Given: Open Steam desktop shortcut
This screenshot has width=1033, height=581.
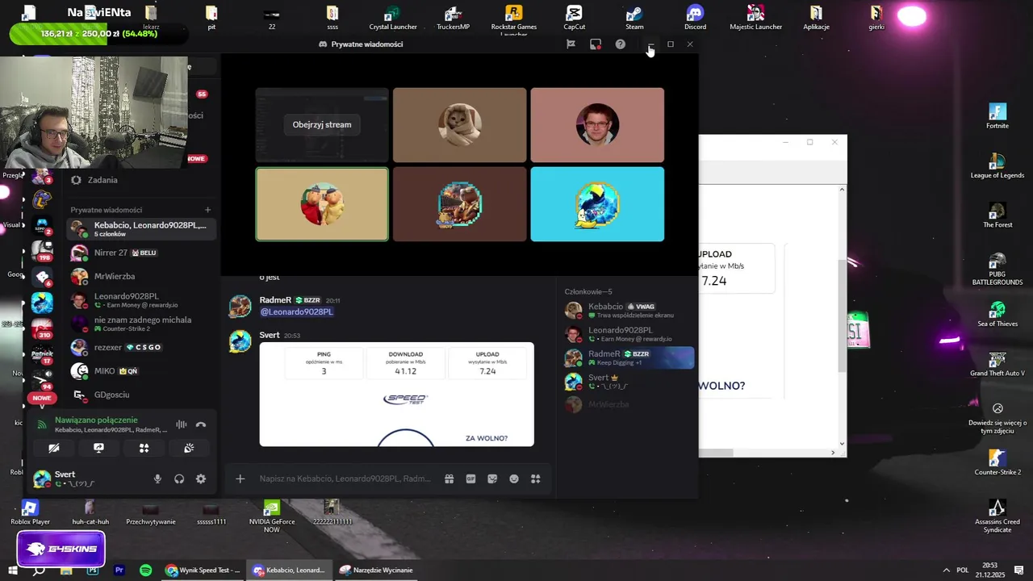Looking at the screenshot, I should [x=634, y=17].
